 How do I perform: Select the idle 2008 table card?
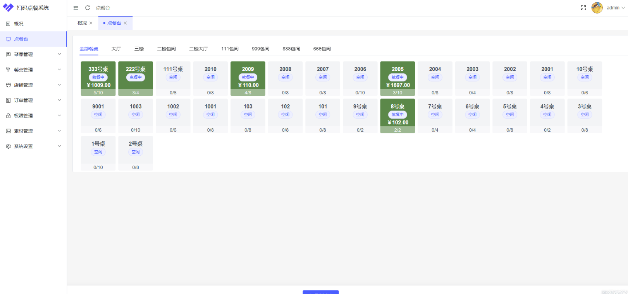(x=285, y=78)
